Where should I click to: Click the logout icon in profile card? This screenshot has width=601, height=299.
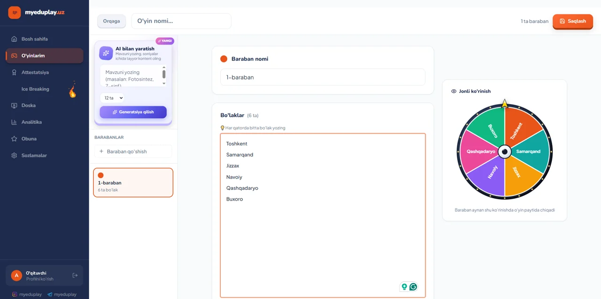coord(75,276)
